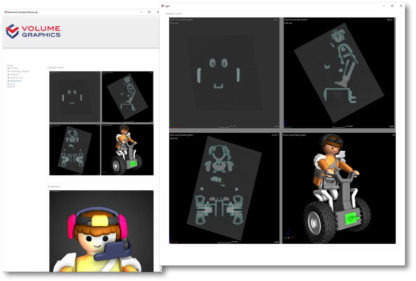Click the 'Original Colors' heading in the report
This screenshot has width=416, height=281.
click(56, 68)
